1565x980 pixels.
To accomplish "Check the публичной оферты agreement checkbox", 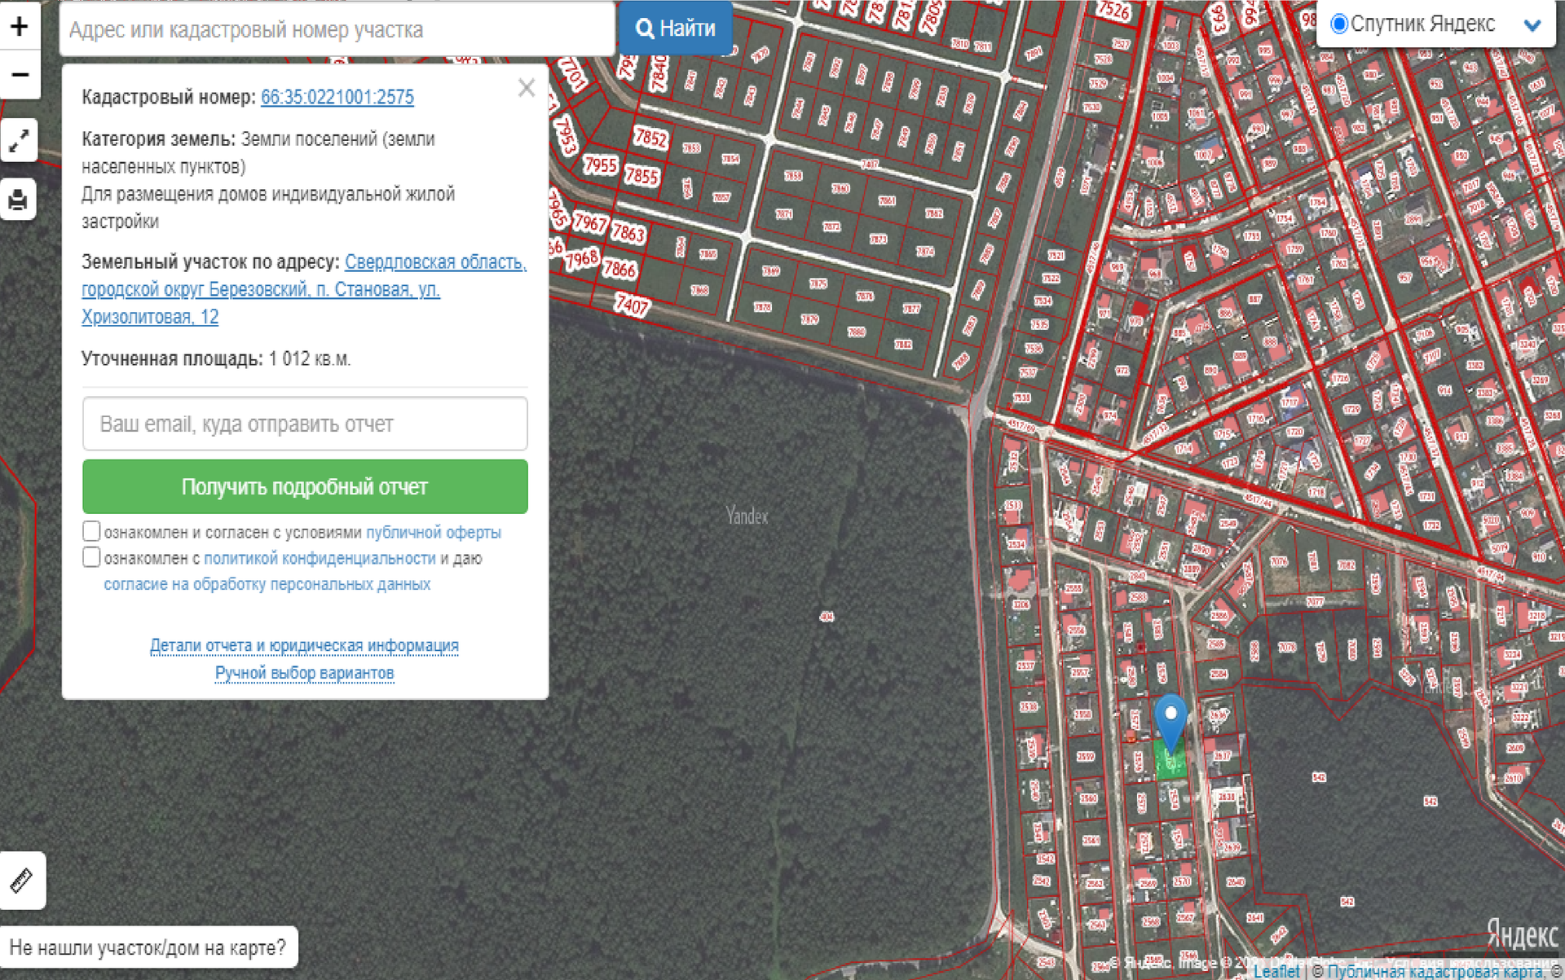I will tap(91, 531).
